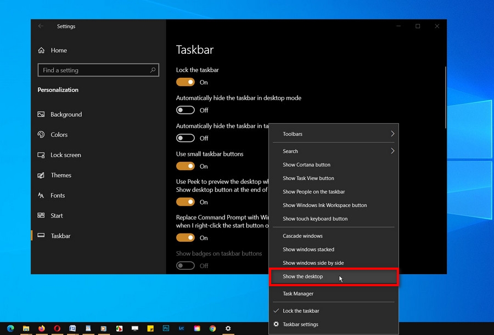Click the back arrow in Settings
Image resolution: width=494 pixels, height=335 pixels.
[x=41, y=26]
